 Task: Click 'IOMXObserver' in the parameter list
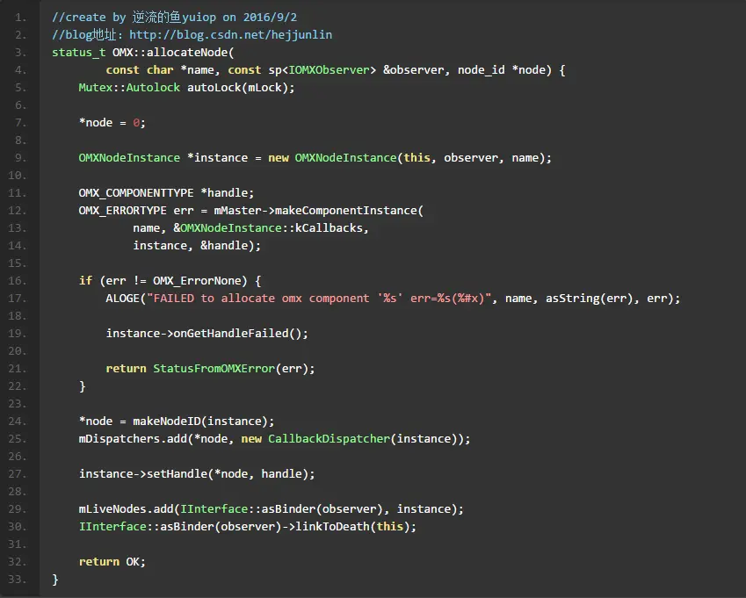330,70
